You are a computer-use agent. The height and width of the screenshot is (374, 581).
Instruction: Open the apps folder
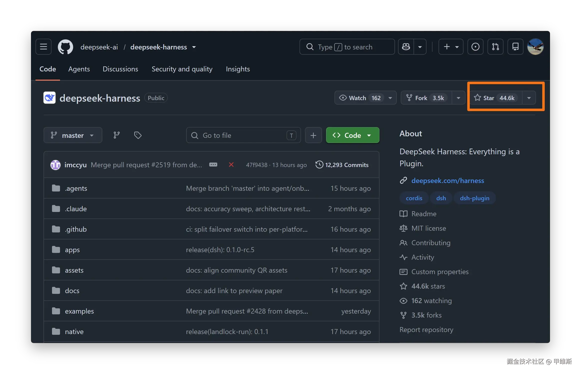pyautogui.click(x=72, y=250)
